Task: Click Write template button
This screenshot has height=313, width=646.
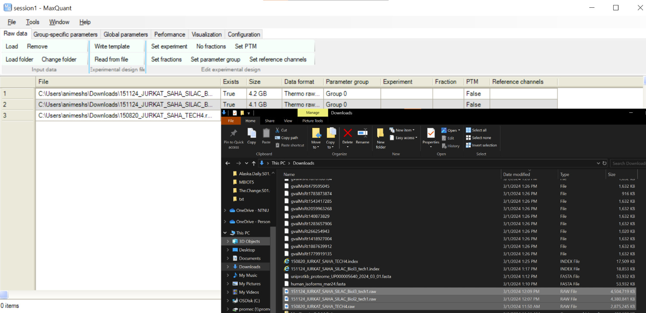Action: coord(112,46)
